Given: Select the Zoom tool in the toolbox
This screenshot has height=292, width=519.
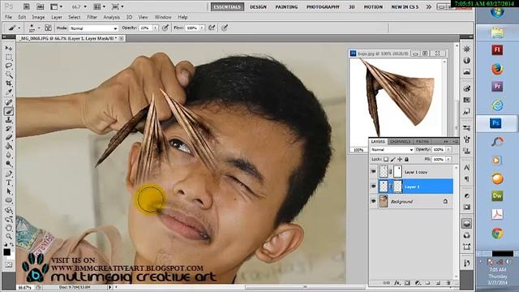Looking at the screenshot, I should pyautogui.click(x=9, y=236).
